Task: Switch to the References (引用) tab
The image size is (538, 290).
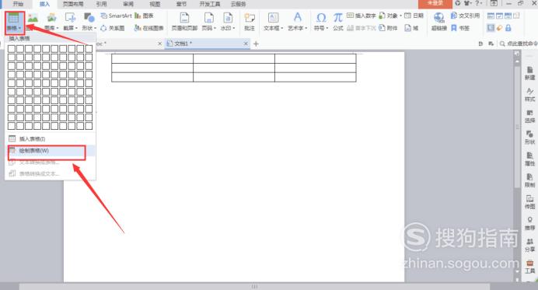Action: point(101,4)
